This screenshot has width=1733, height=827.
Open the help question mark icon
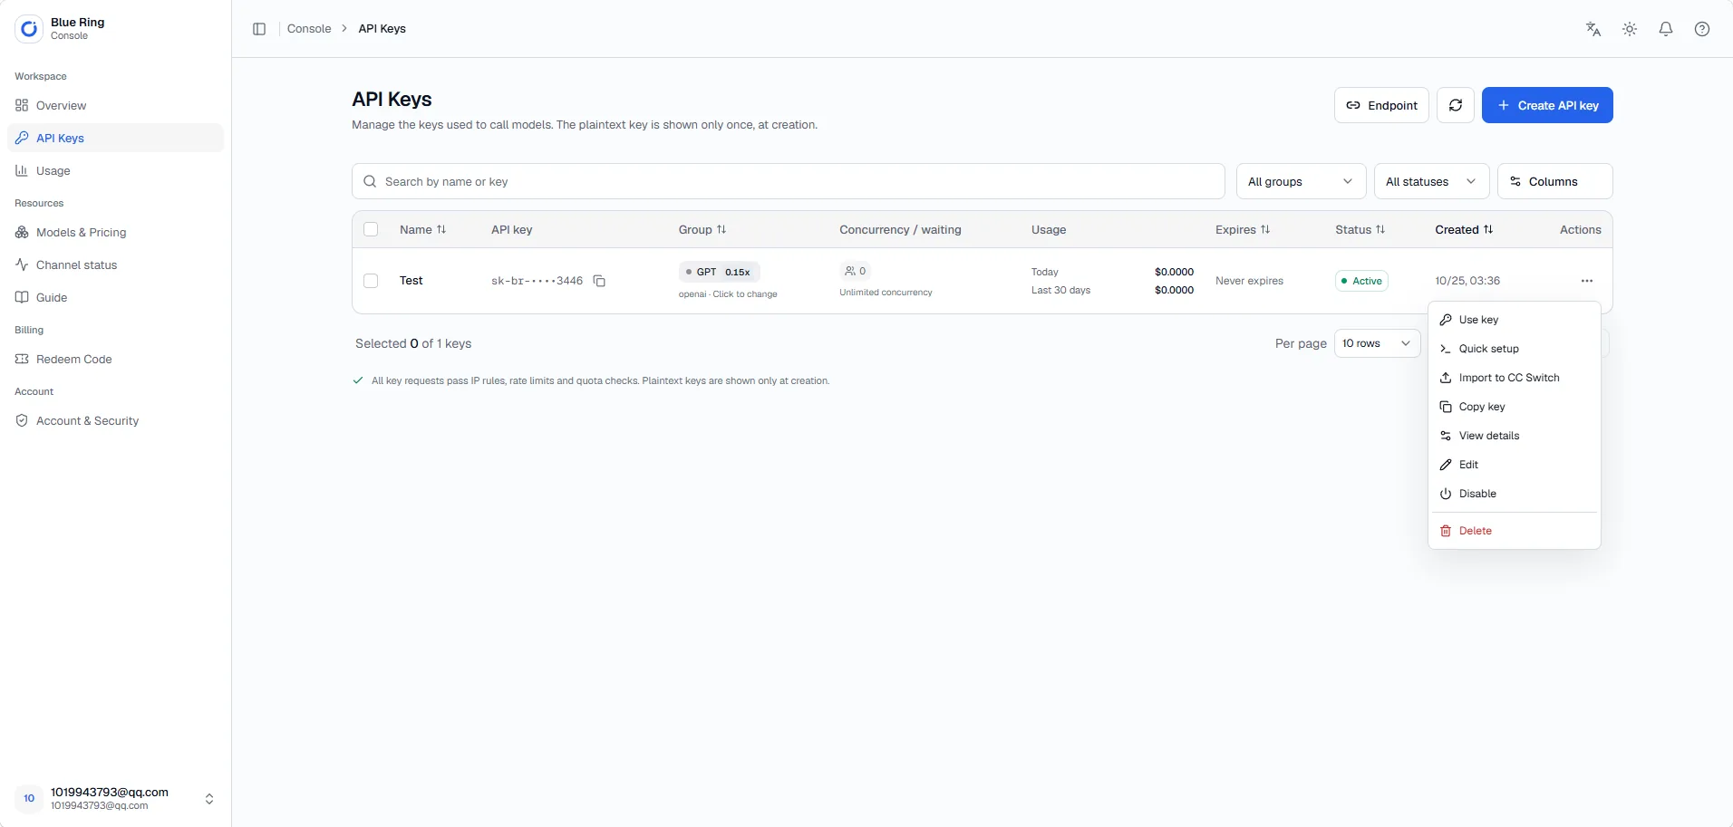tap(1702, 29)
